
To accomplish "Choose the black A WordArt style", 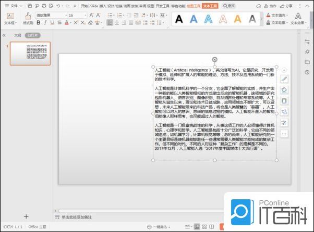I will 179,19.
